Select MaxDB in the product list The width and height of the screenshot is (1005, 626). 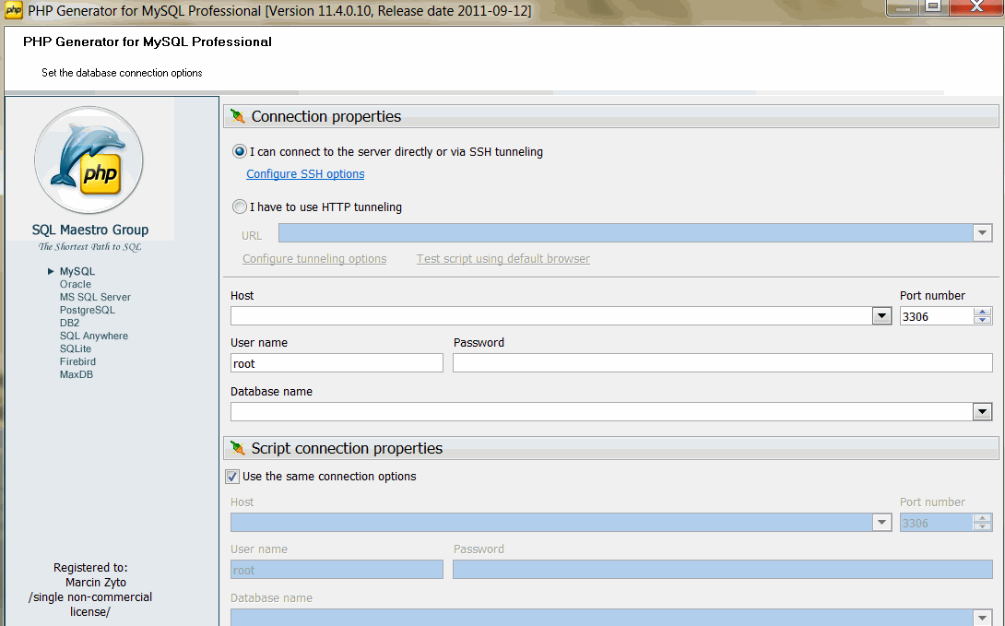(x=77, y=374)
